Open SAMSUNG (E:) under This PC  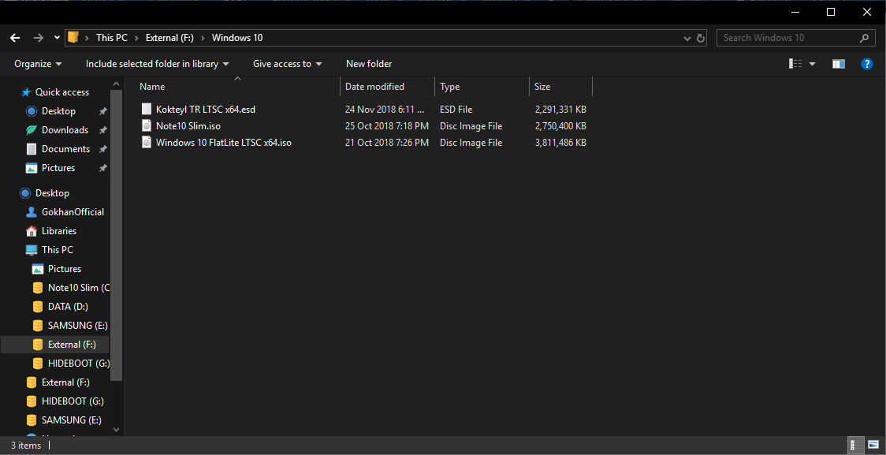click(x=77, y=326)
